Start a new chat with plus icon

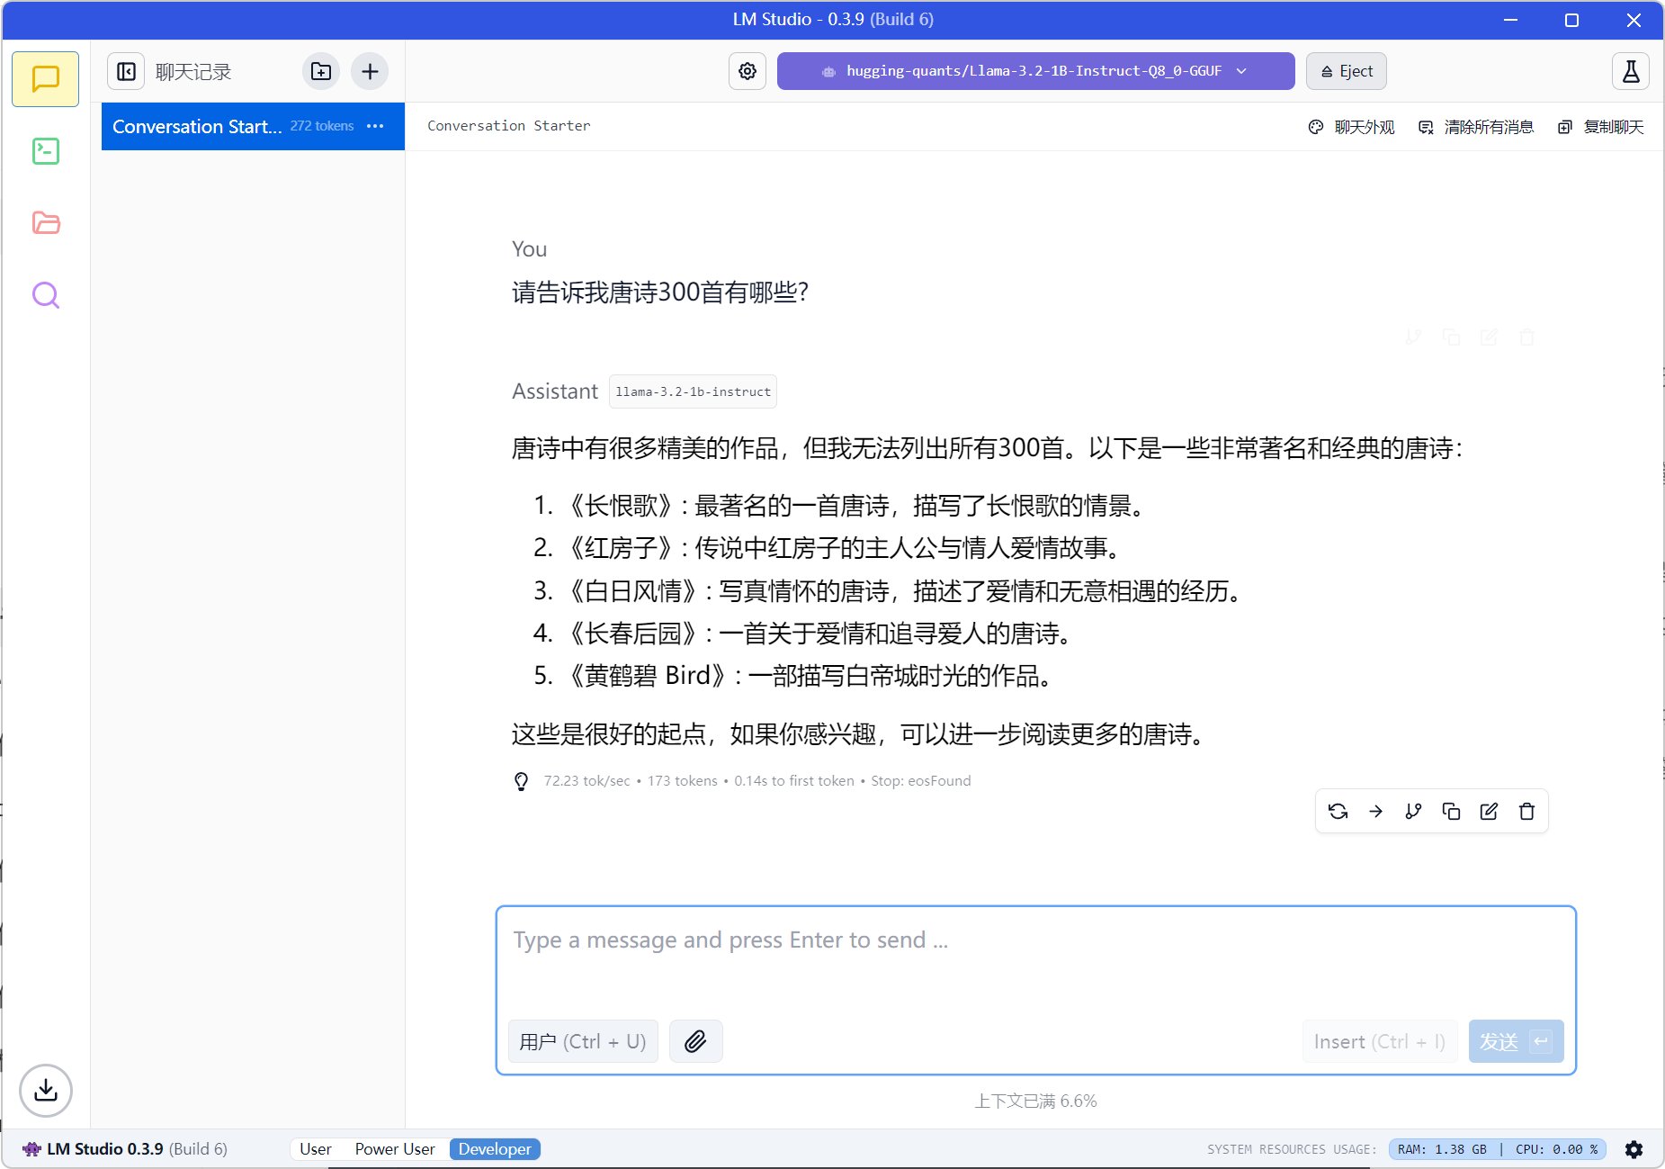(370, 71)
